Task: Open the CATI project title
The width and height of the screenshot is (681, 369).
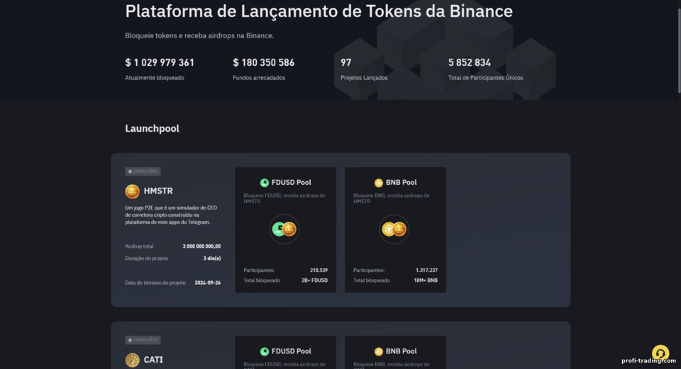Action: (x=153, y=360)
